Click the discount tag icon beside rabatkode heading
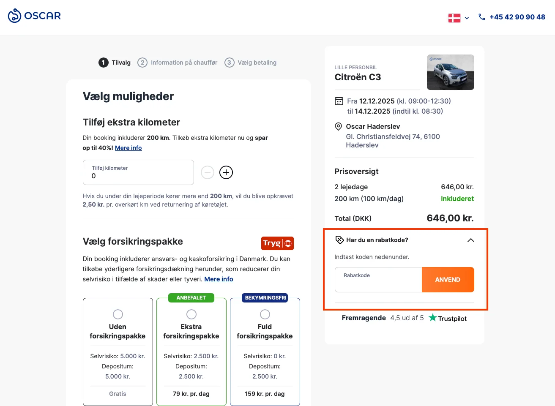 tap(339, 240)
